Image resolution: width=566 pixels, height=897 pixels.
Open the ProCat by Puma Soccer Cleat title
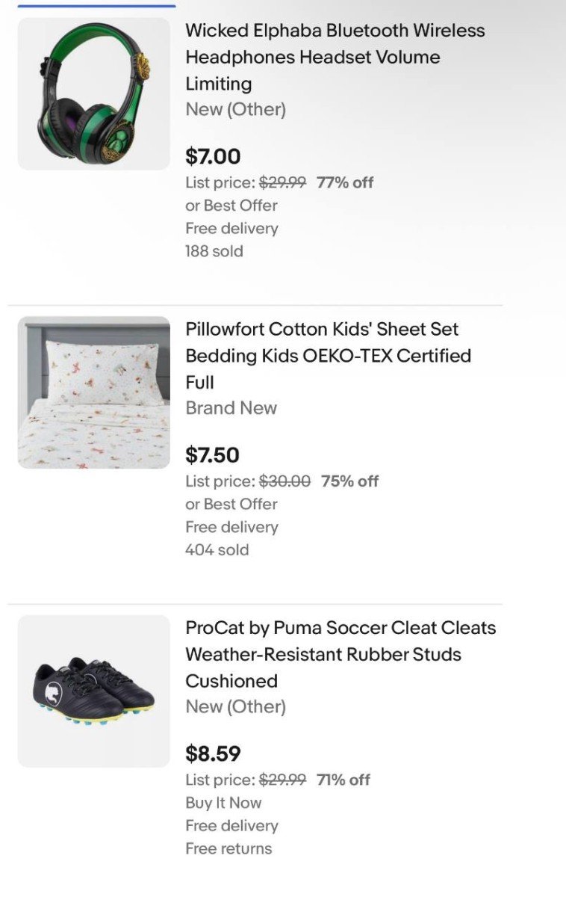(340, 654)
